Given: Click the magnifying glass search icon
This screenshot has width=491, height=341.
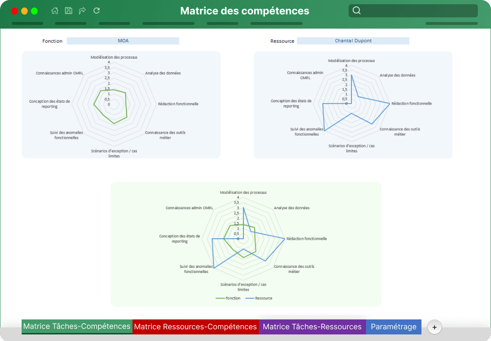Looking at the screenshot, I should [357, 11].
